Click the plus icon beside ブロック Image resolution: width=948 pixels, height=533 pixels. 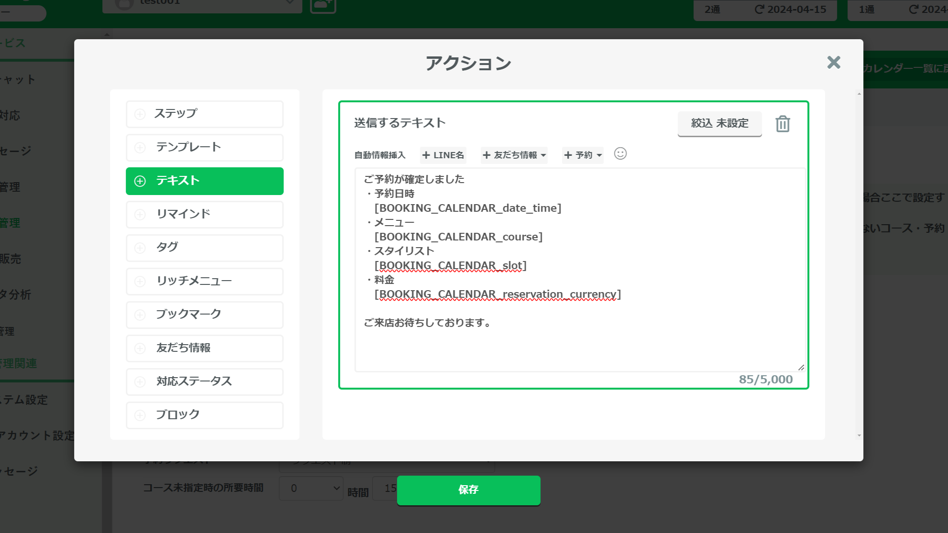[x=140, y=415]
